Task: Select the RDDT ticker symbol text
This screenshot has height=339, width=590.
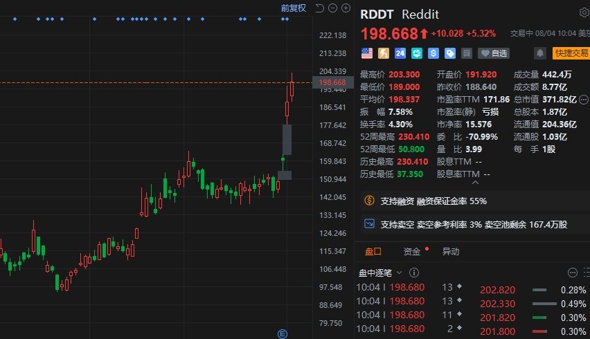Action: (x=377, y=15)
